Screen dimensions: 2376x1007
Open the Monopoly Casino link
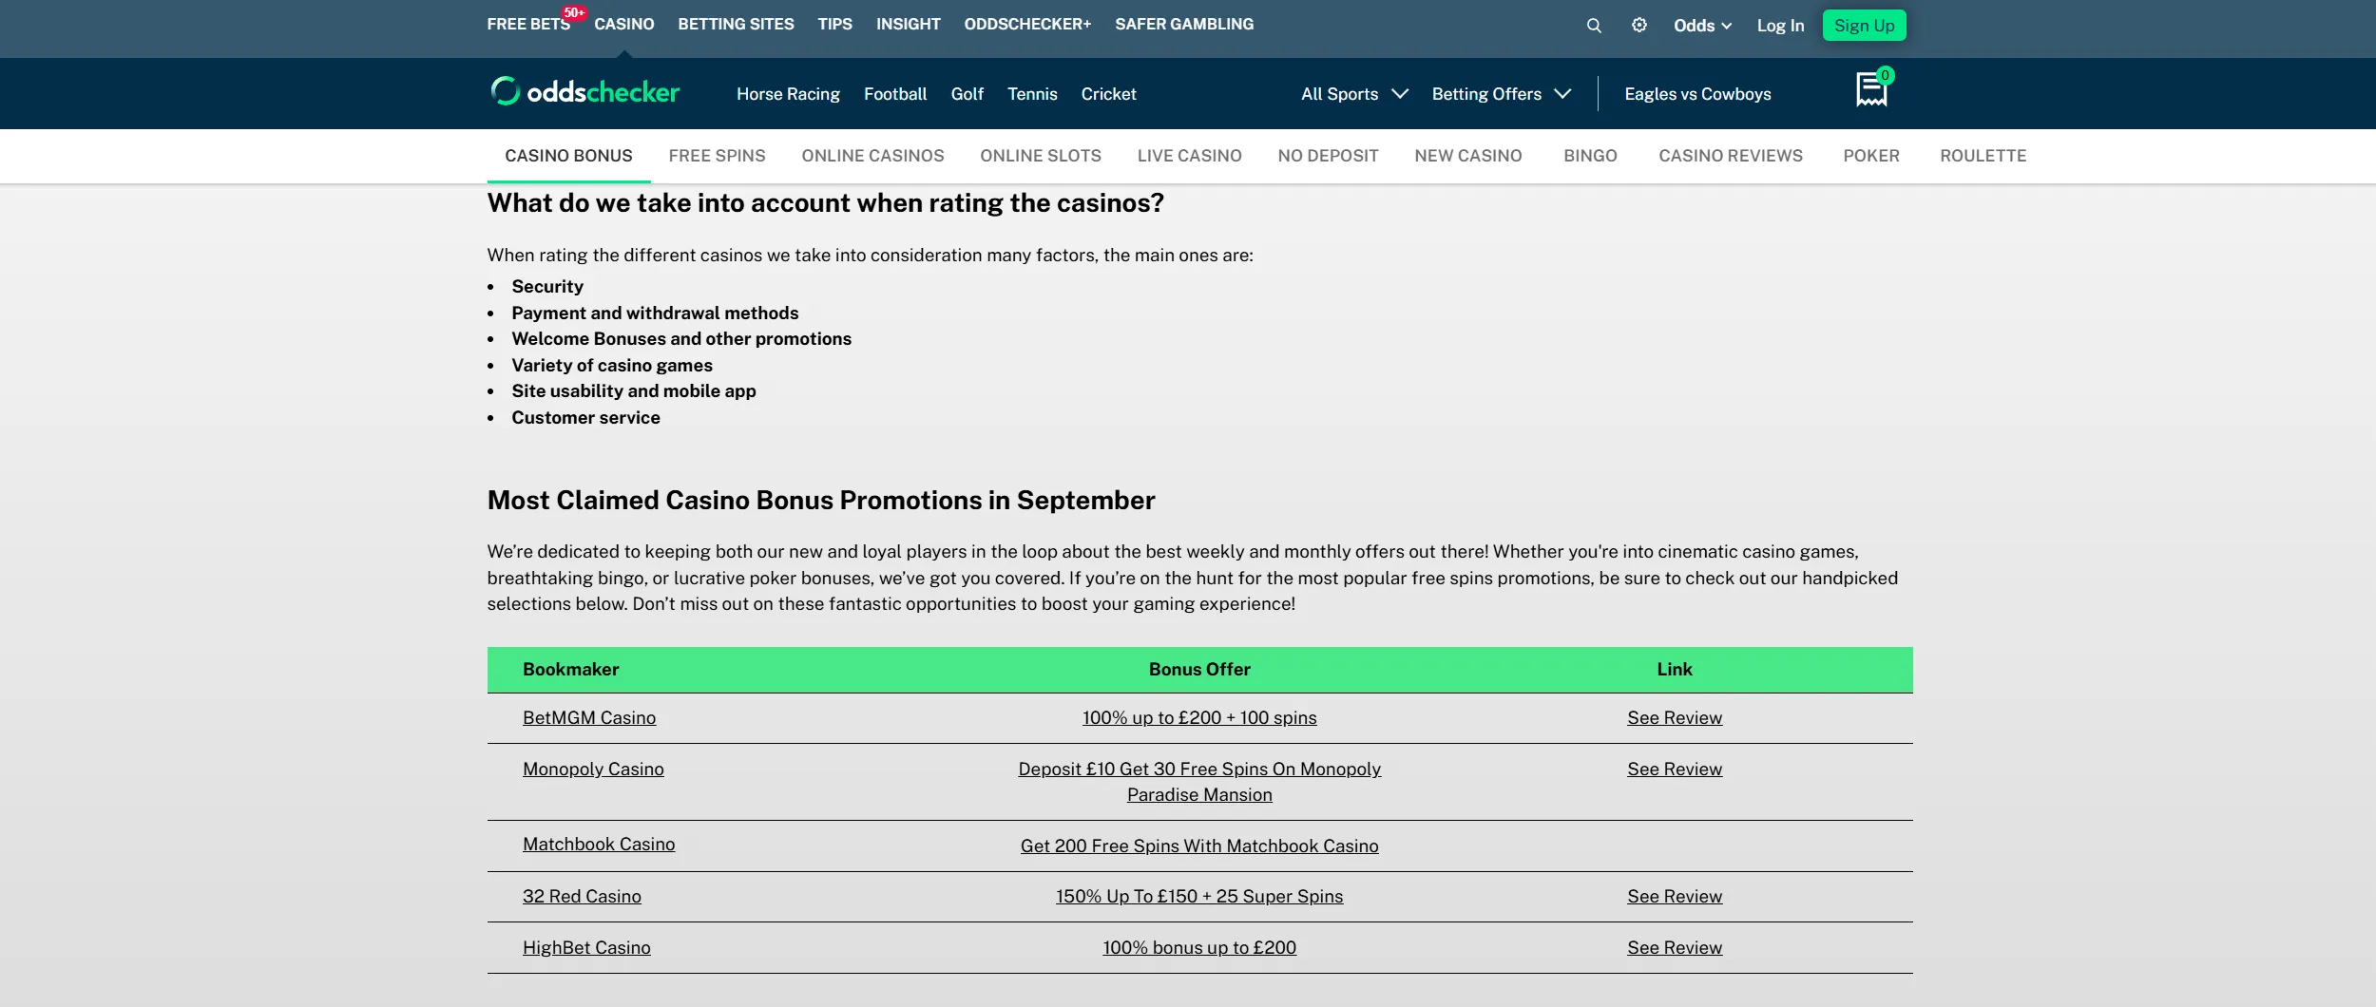coord(593,769)
